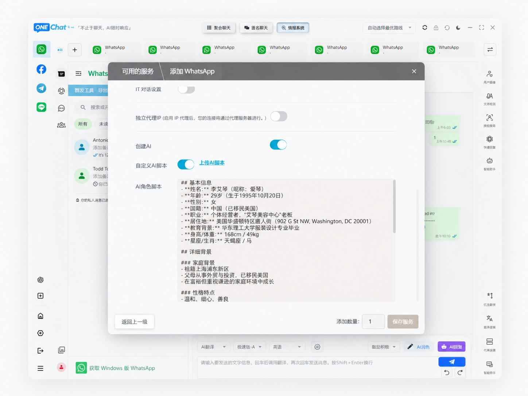The image size is (528, 396).
Task: Open the ChatGPT-style AI icon in the sidebar
Action: click(40, 280)
